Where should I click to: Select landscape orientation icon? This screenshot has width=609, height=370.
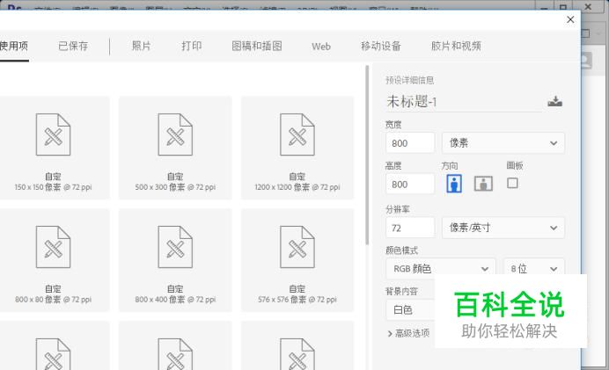[483, 184]
